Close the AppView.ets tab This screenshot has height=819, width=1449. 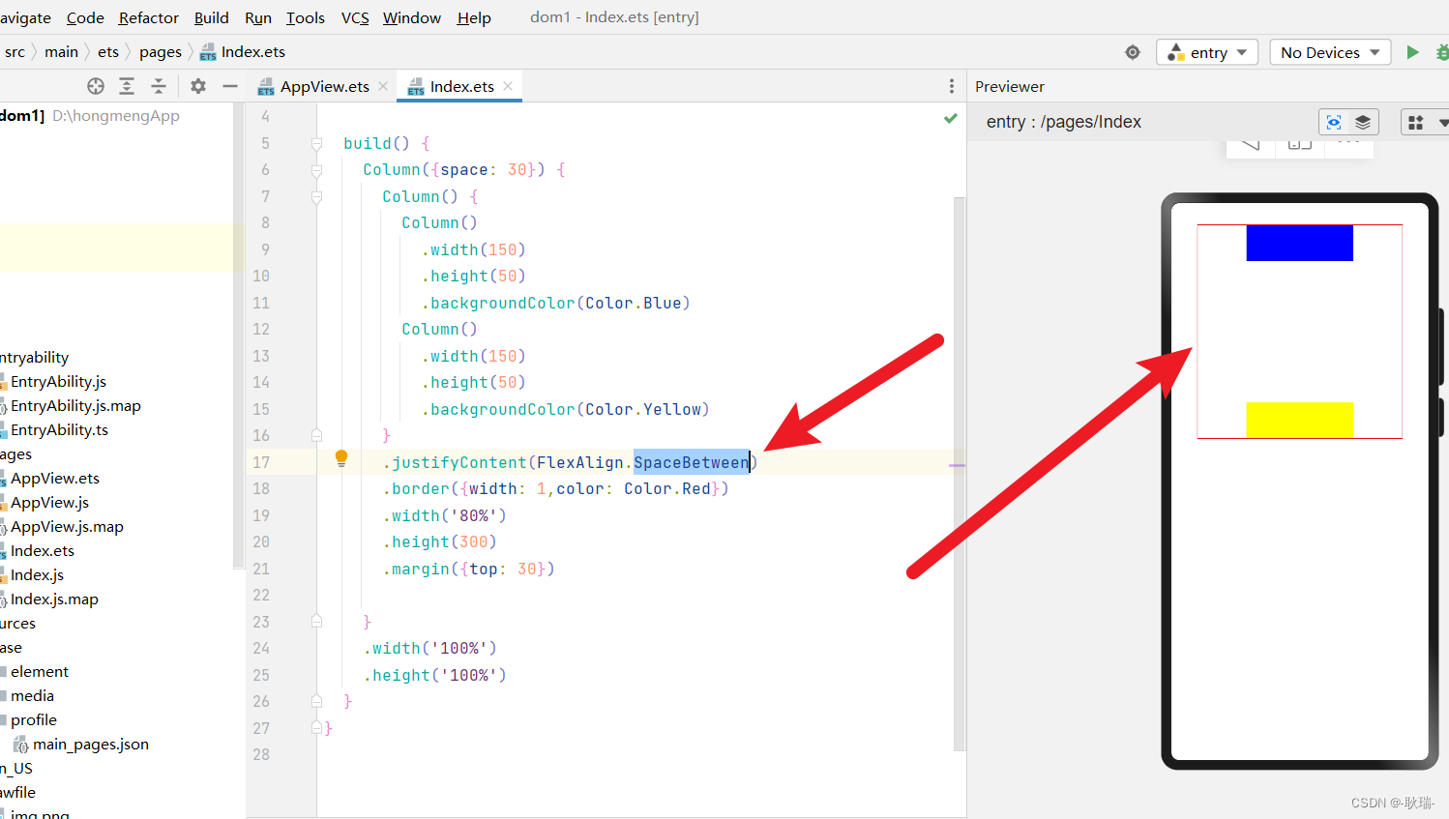(x=384, y=86)
